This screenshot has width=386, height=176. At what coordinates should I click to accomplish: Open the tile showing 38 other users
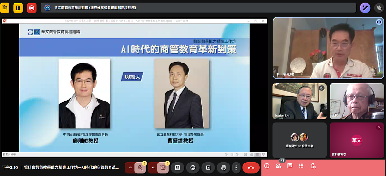pos(299,140)
